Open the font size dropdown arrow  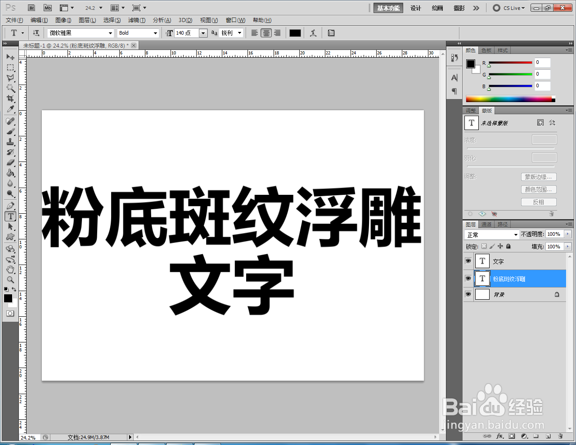(203, 33)
